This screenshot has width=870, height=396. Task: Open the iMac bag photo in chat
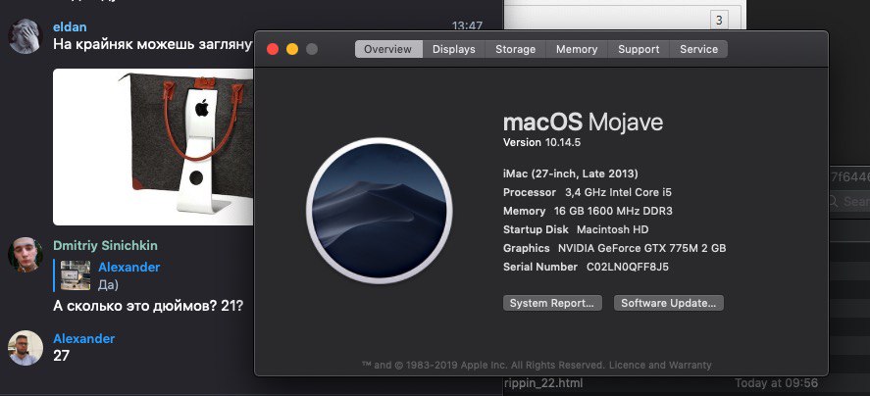pyautogui.click(x=153, y=147)
